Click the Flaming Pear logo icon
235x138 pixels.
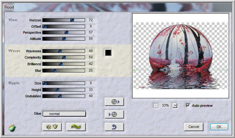[x=12, y=128]
